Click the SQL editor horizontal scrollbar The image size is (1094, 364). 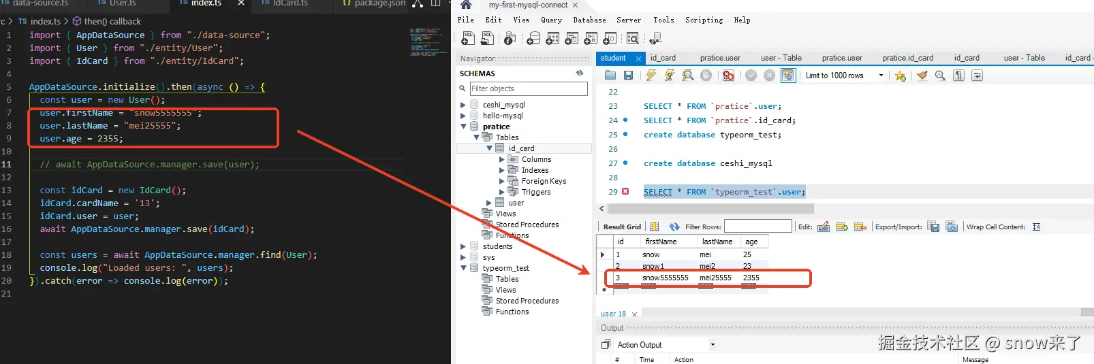coord(710,208)
